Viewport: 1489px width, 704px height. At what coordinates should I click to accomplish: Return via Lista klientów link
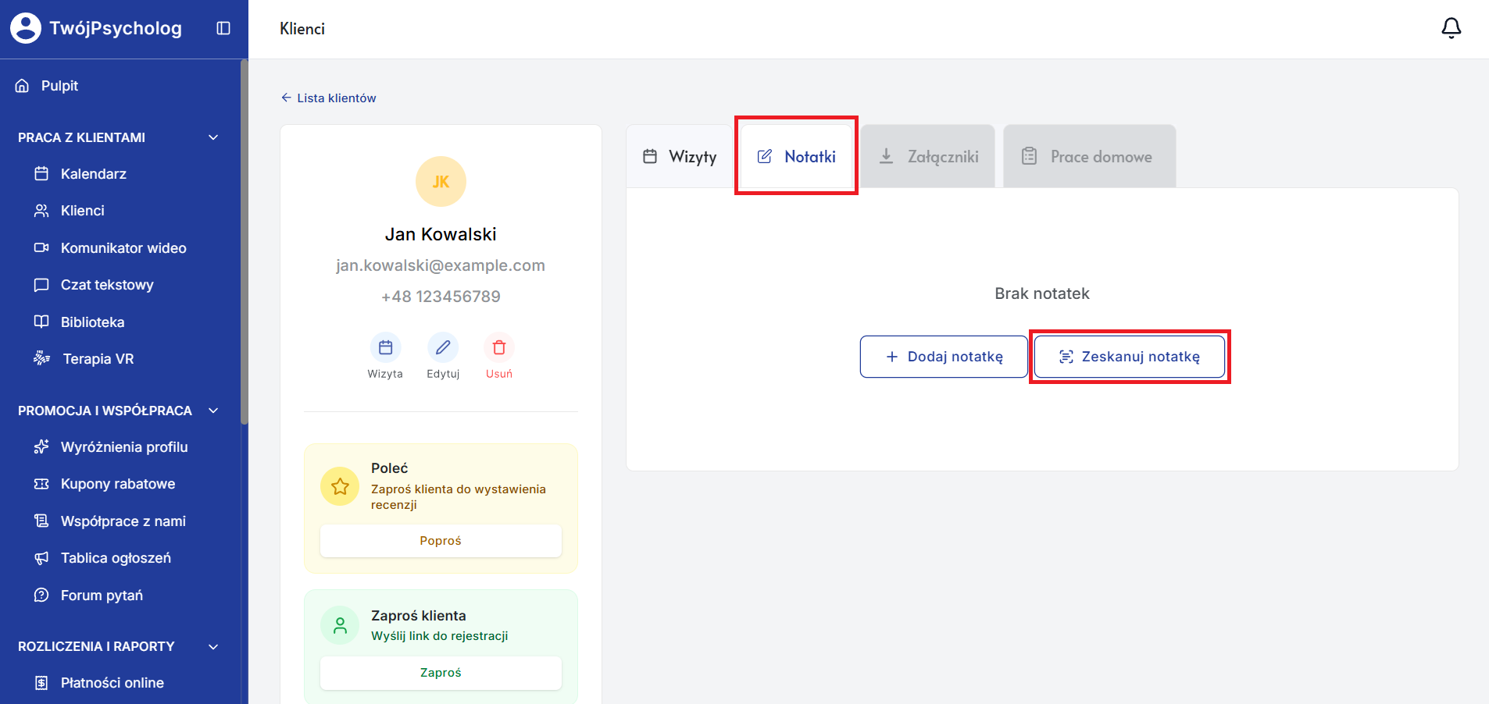pyautogui.click(x=328, y=98)
